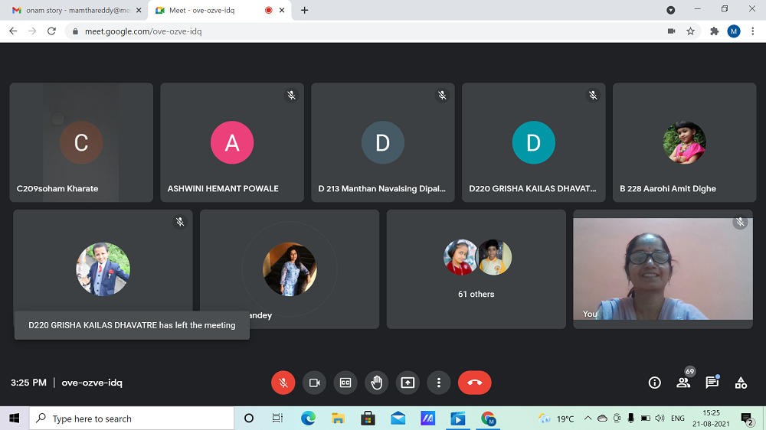Open the meeting details info icon
Image resolution: width=766 pixels, height=430 pixels.
(x=654, y=383)
